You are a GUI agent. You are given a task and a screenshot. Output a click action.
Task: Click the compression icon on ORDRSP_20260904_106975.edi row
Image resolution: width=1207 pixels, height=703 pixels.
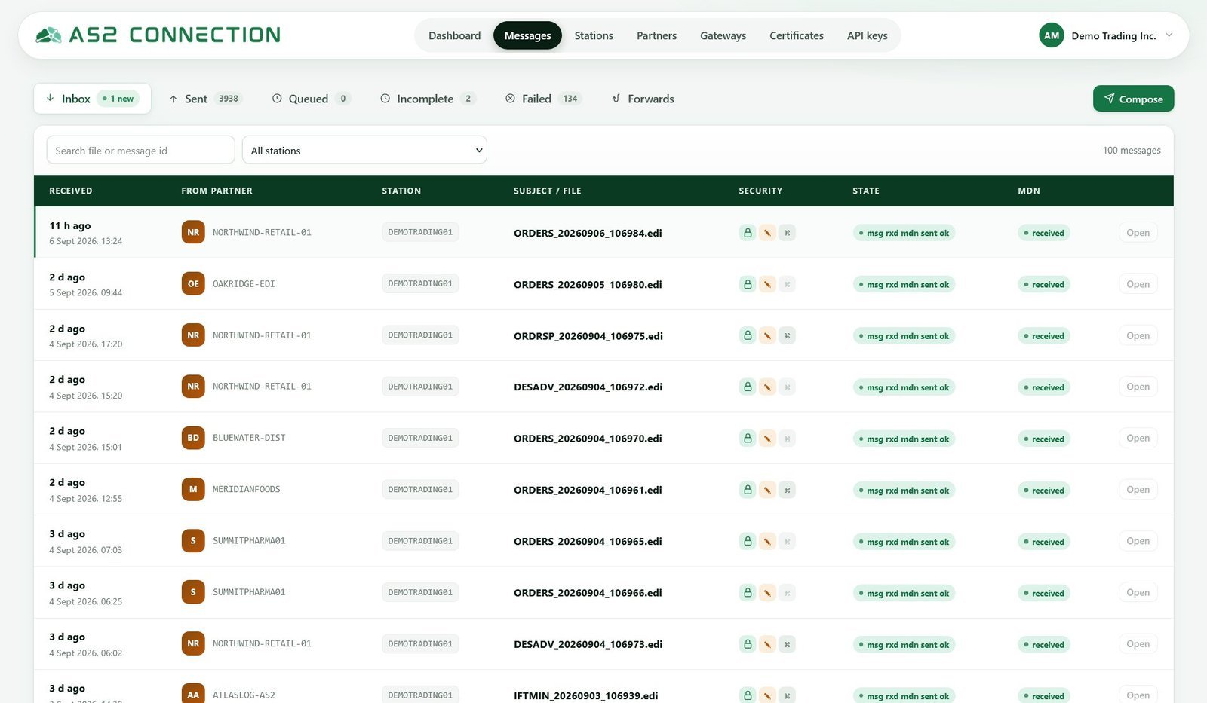click(x=787, y=336)
